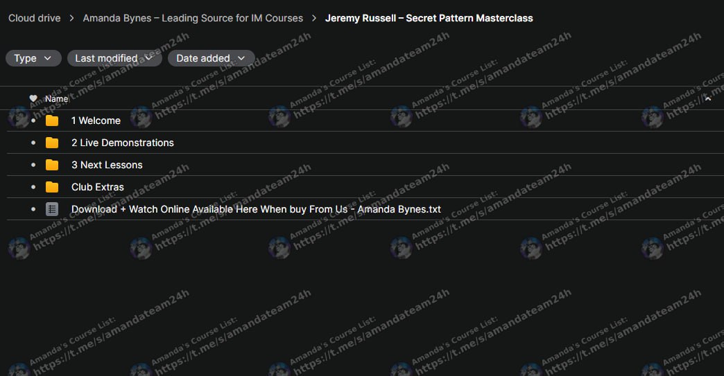Sort the list by Name column

pos(57,99)
